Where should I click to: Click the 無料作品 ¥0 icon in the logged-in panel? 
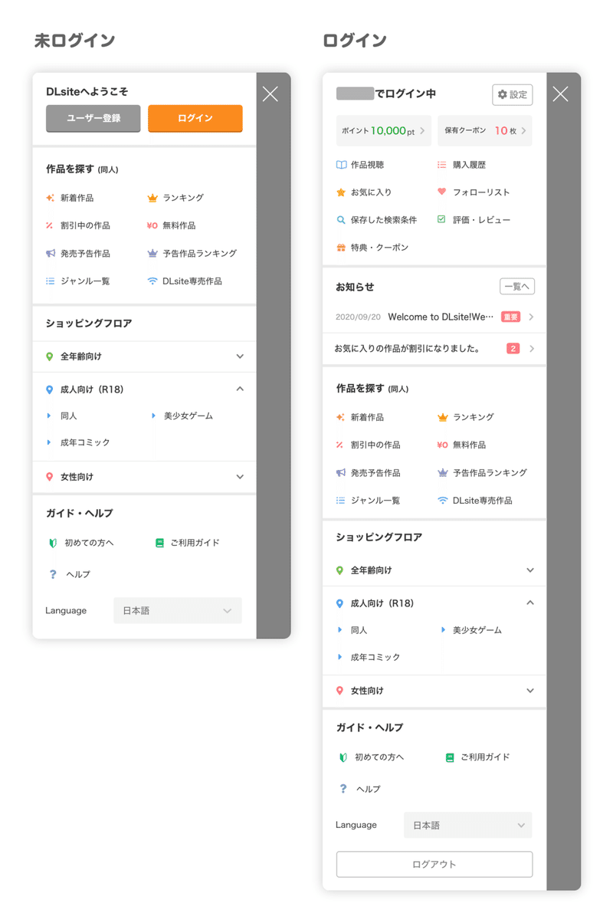442,445
